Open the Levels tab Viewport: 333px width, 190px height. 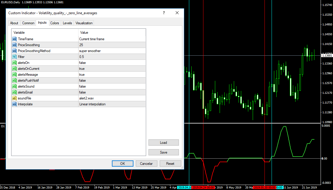pos(67,23)
